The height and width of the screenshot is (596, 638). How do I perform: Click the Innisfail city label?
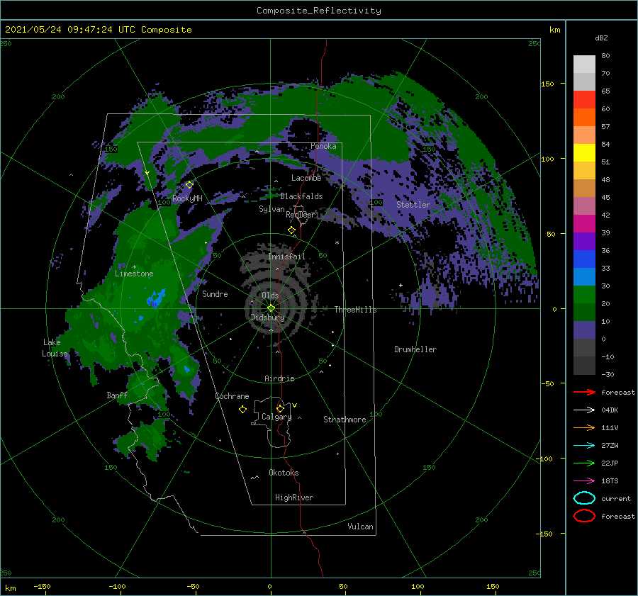click(x=286, y=257)
